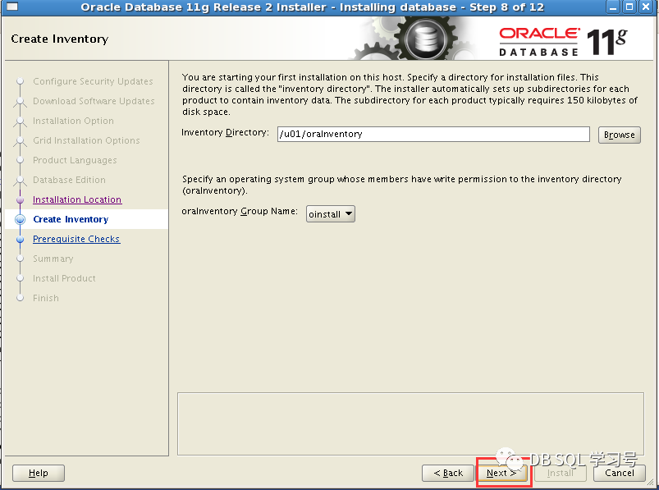Click the Database Edition step
This screenshot has width=659, height=490.
click(x=69, y=180)
